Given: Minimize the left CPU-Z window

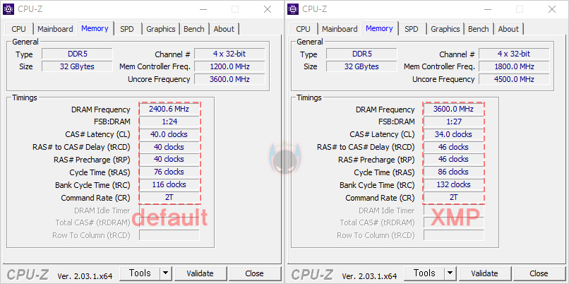Looking at the screenshot, I should [x=203, y=9].
